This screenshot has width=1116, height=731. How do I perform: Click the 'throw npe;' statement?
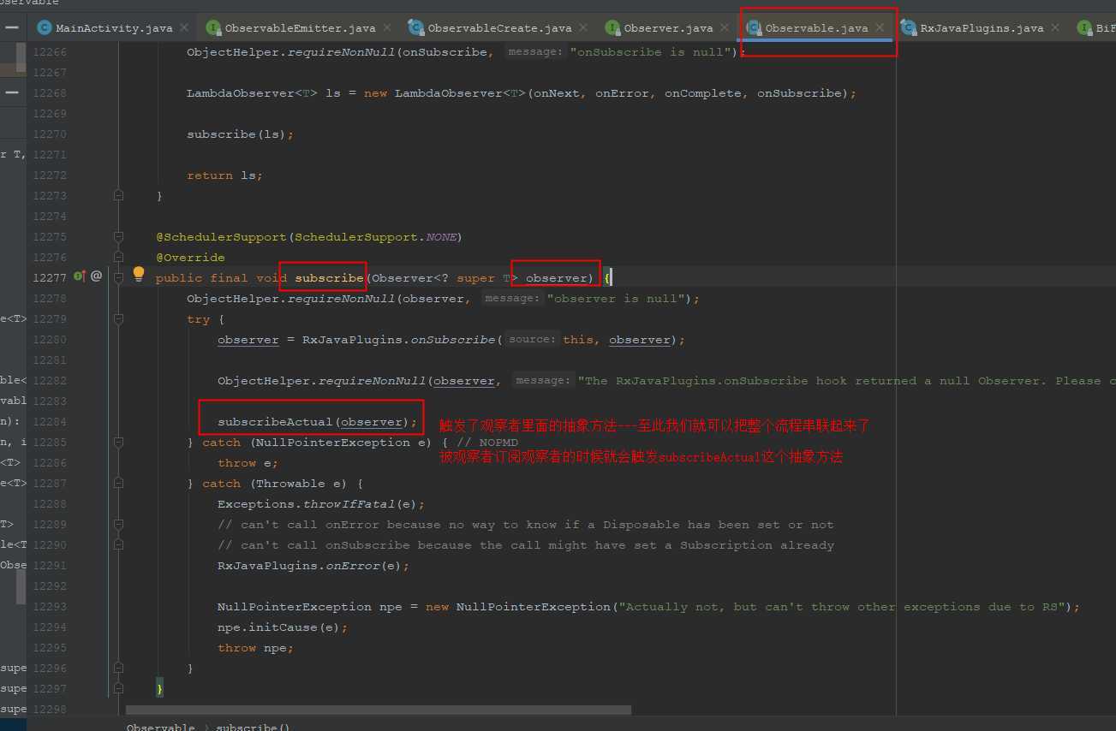tap(255, 648)
